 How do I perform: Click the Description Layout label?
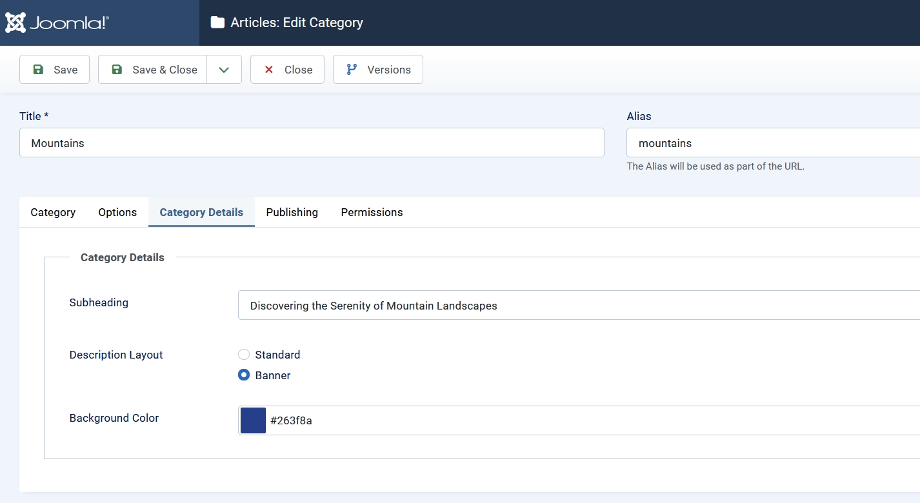(x=116, y=355)
